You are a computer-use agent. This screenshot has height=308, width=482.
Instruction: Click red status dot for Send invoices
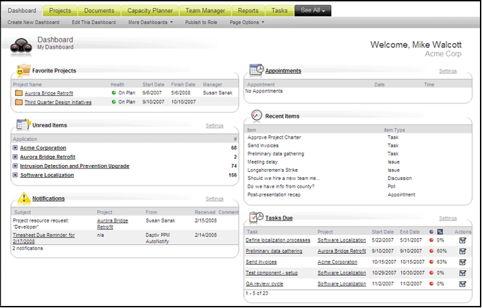[431, 262]
